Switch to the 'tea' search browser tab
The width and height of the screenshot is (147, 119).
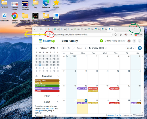64,29
